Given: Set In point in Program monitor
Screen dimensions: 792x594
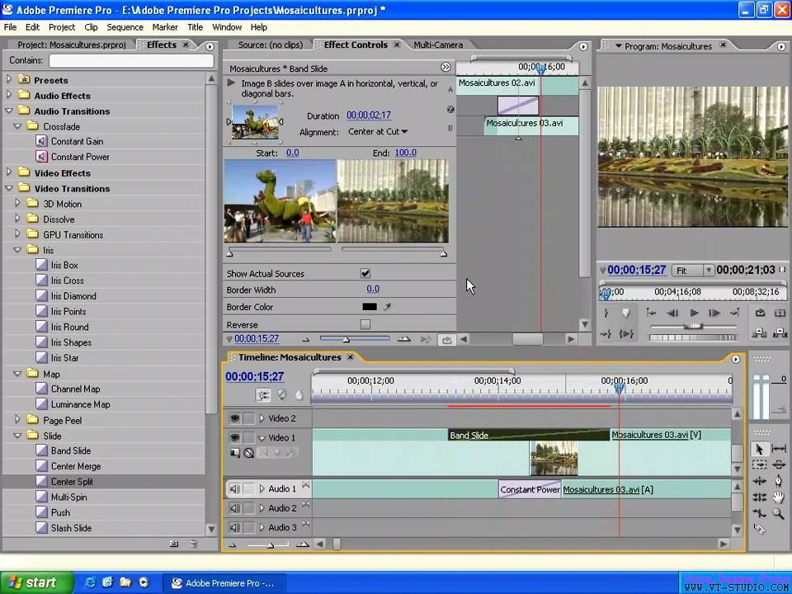Looking at the screenshot, I should point(606,313).
